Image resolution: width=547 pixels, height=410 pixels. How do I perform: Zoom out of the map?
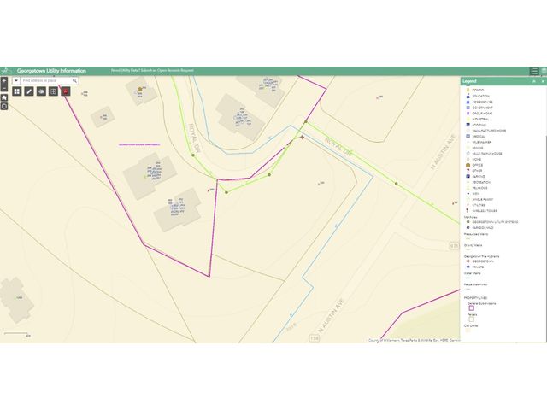(4, 88)
